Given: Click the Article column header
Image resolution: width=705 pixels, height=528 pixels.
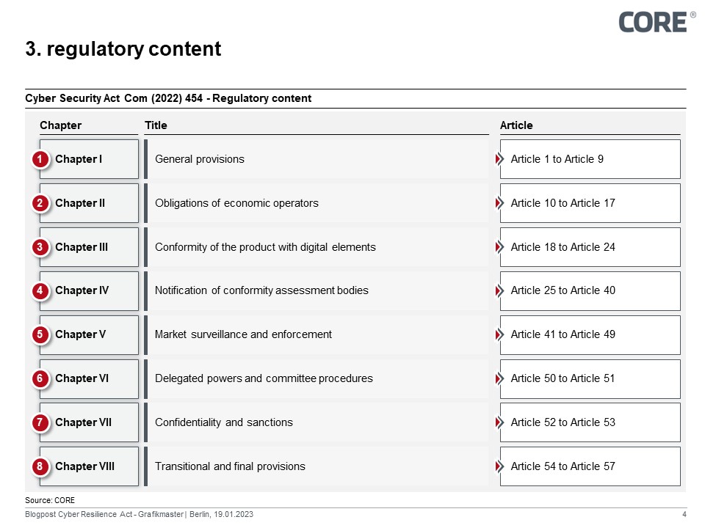Looking at the screenshot, I should pos(516,125).
